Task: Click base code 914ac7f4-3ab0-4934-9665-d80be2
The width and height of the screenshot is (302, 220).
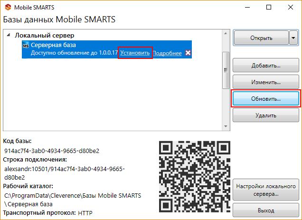Action: (x=52, y=151)
